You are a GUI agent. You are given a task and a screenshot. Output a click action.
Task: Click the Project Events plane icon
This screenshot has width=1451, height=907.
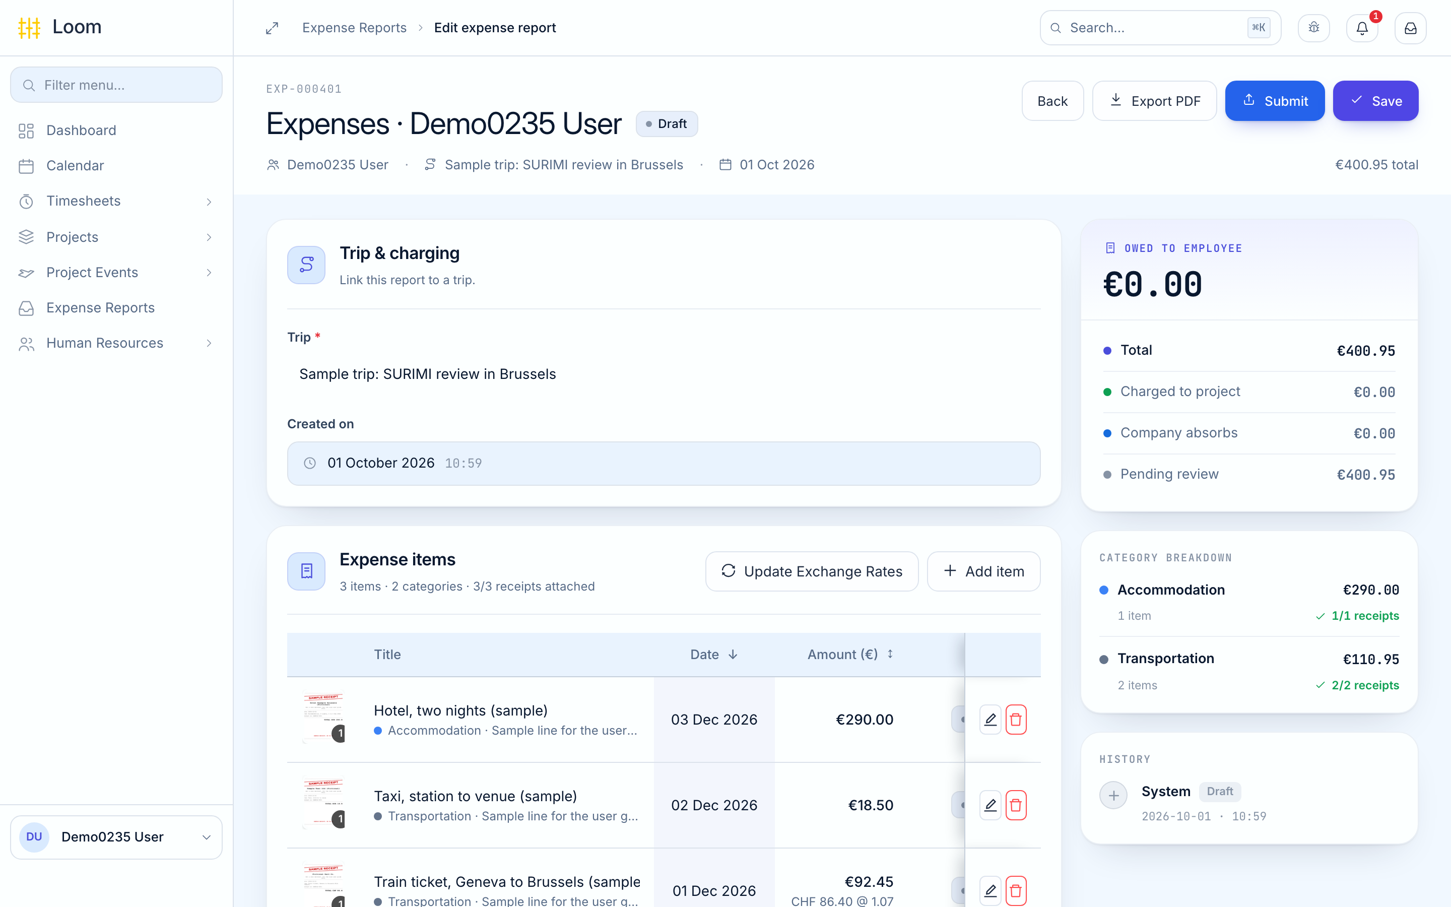click(26, 273)
